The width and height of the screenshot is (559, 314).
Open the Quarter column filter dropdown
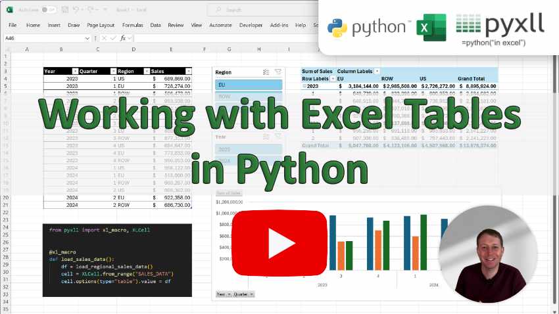coord(113,71)
